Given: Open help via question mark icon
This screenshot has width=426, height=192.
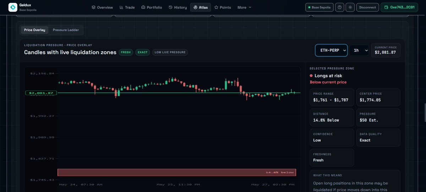Looking at the screenshot, I should click(x=340, y=7).
